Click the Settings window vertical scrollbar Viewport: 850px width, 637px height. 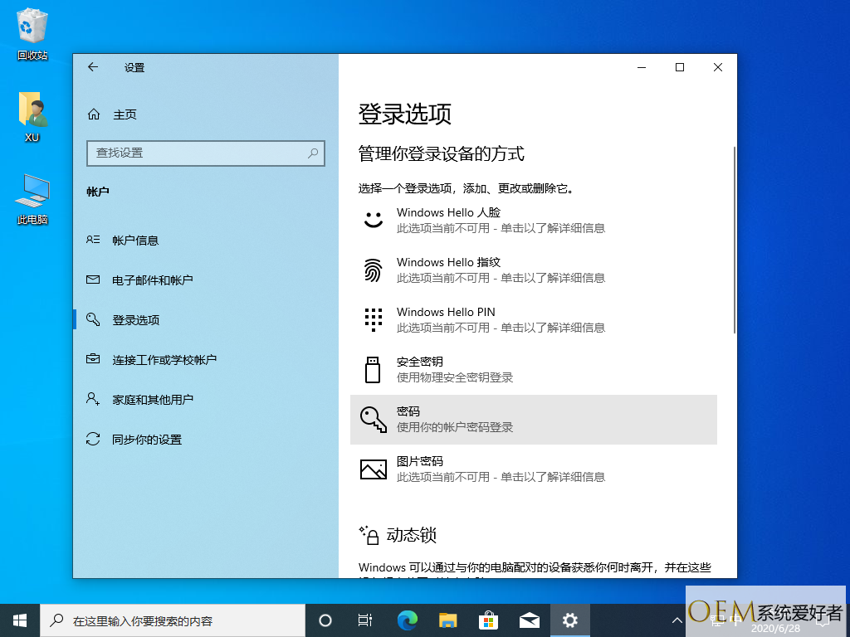[735, 240]
